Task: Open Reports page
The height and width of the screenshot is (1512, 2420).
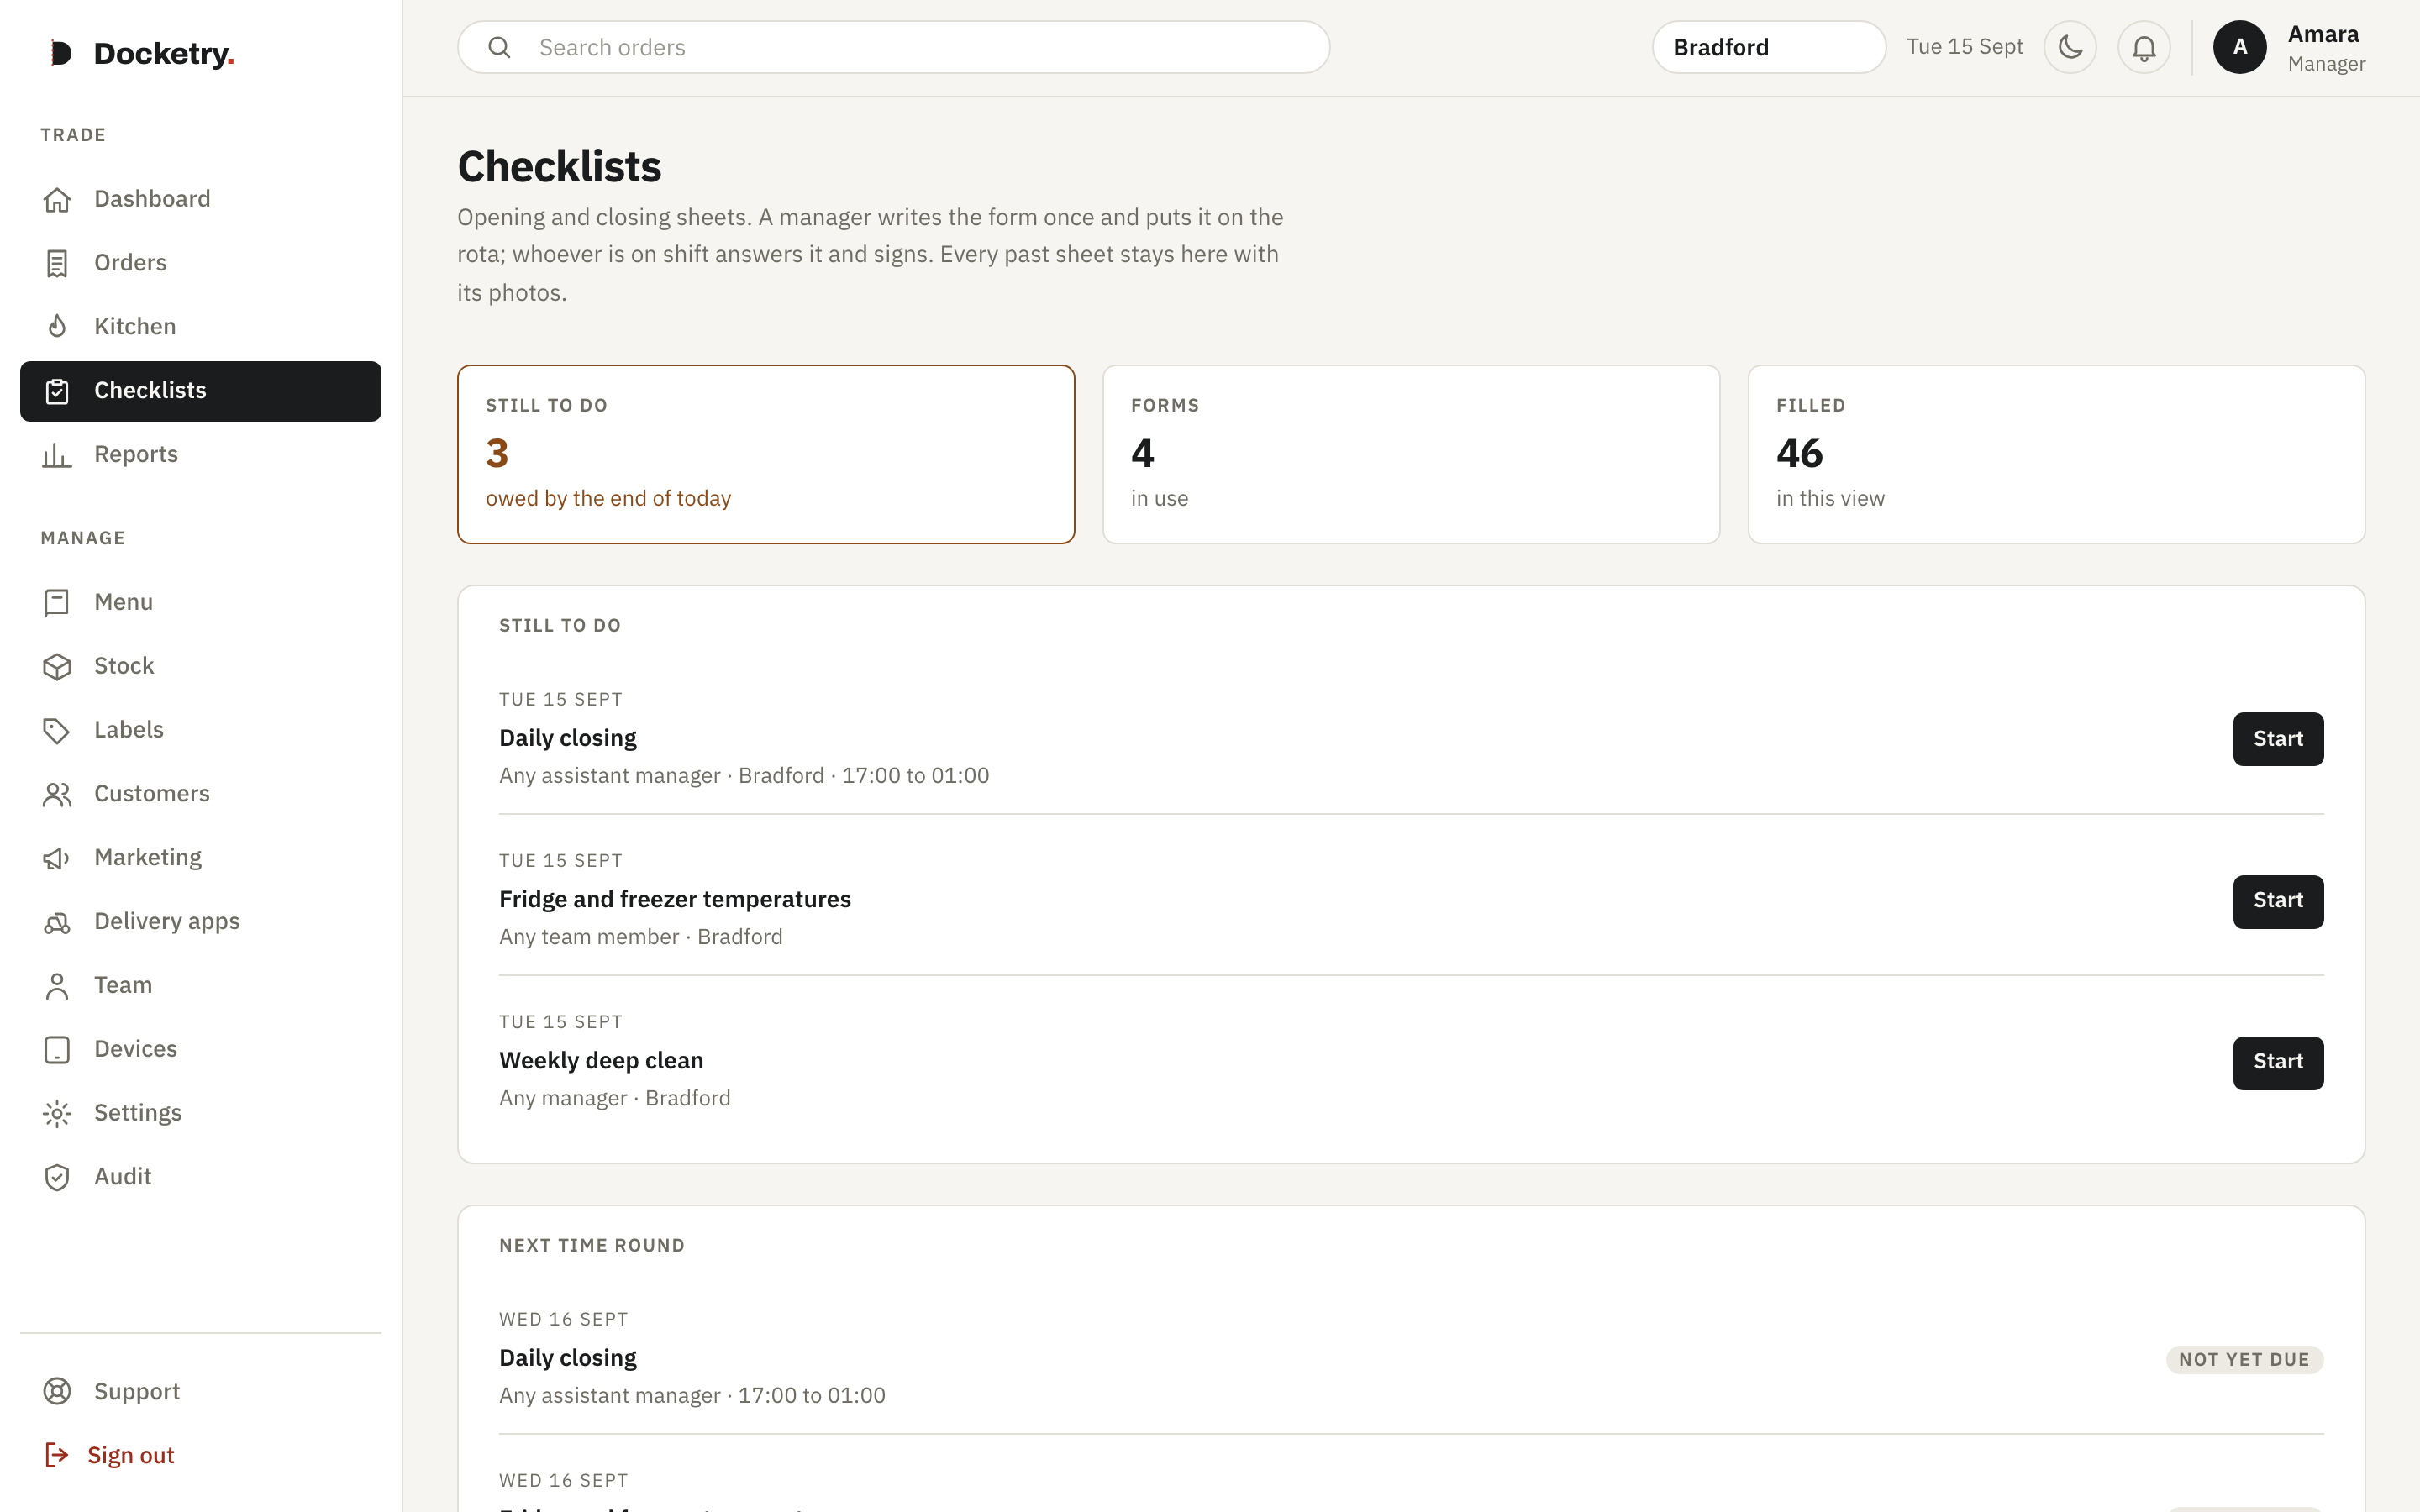Action: coord(200,455)
